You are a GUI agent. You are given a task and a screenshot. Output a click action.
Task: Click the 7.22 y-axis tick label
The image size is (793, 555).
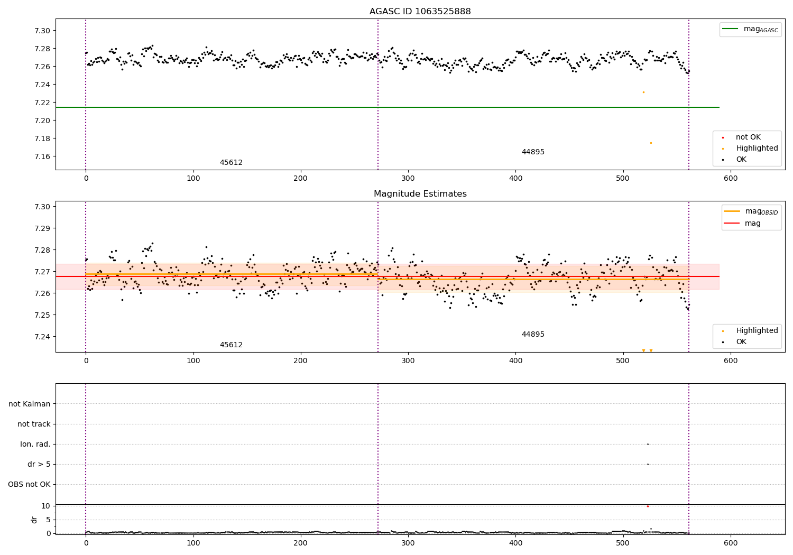point(43,103)
